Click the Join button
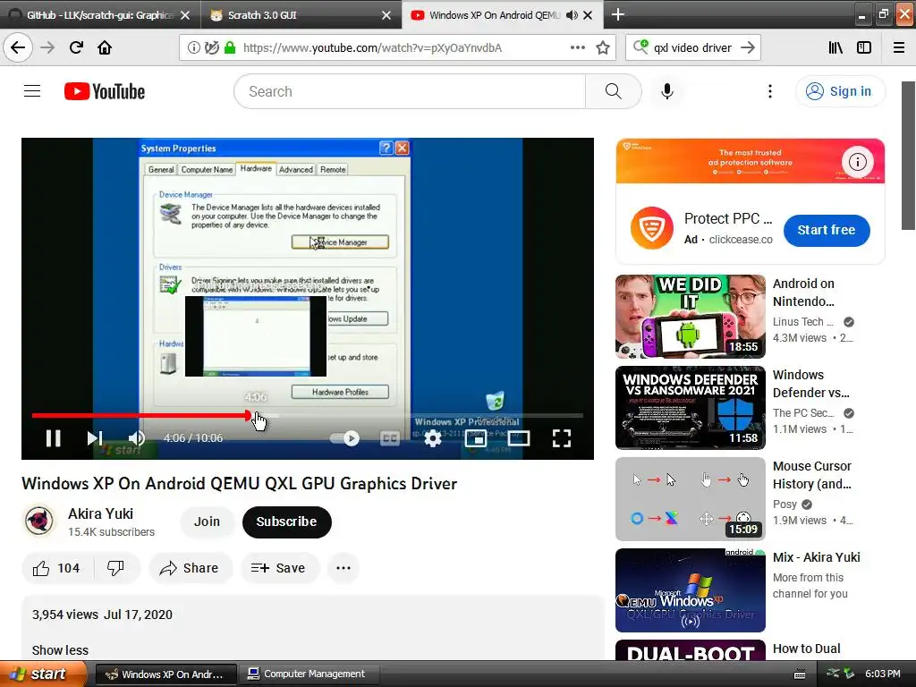Image resolution: width=916 pixels, height=687 pixels. pyautogui.click(x=207, y=522)
